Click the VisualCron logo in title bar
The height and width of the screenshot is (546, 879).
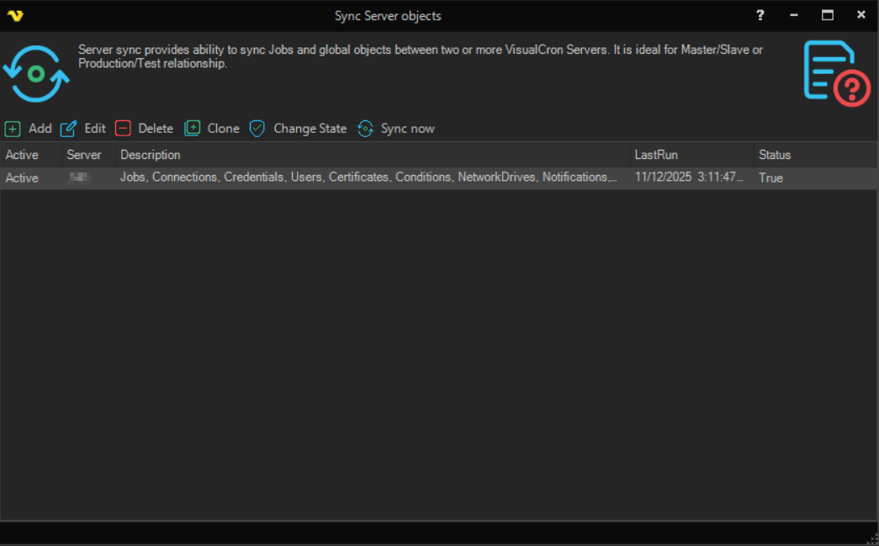15,15
